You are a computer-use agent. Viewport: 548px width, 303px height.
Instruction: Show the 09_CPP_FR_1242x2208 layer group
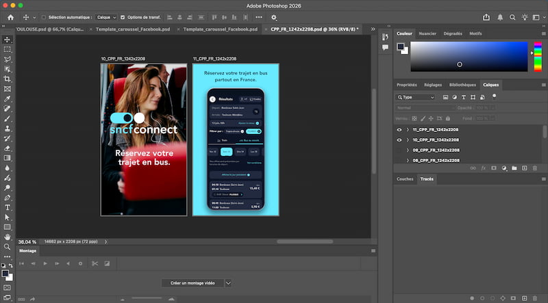point(399,150)
